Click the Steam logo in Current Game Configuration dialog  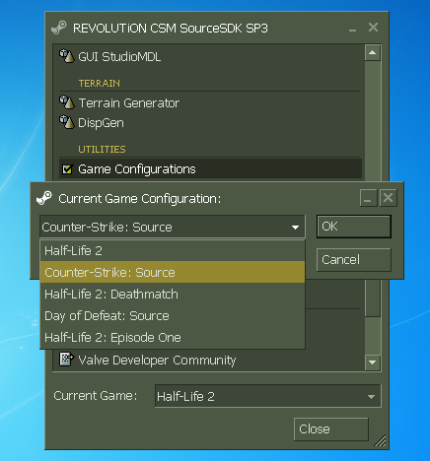(44, 198)
